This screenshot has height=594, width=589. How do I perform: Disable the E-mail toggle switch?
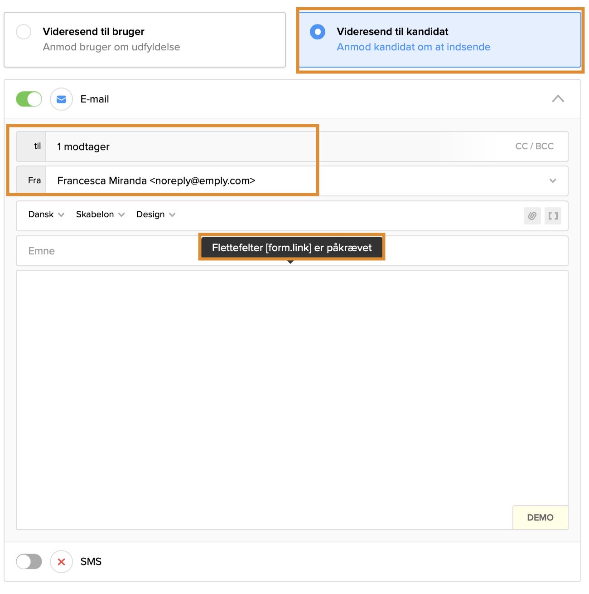pyautogui.click(x=29, y=99)
